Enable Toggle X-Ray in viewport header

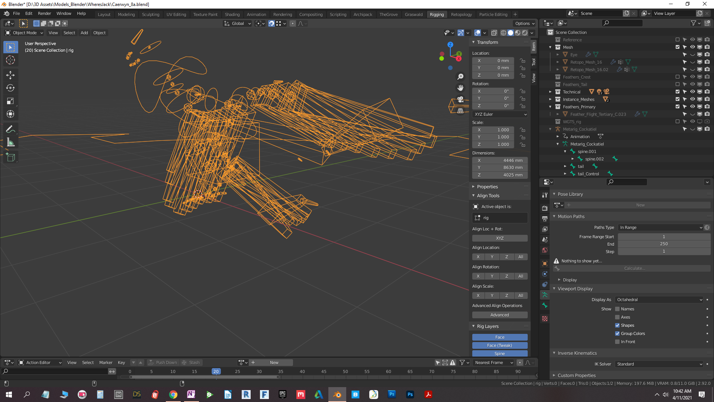click(x=494, y=33)
